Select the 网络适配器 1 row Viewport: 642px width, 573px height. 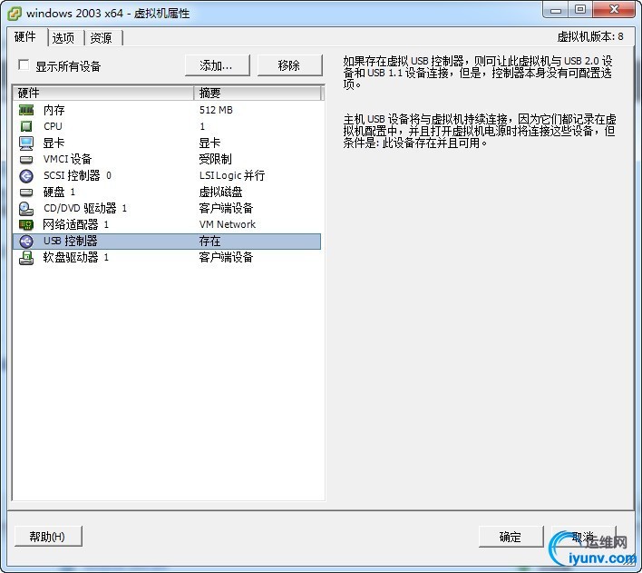point(167,225)
